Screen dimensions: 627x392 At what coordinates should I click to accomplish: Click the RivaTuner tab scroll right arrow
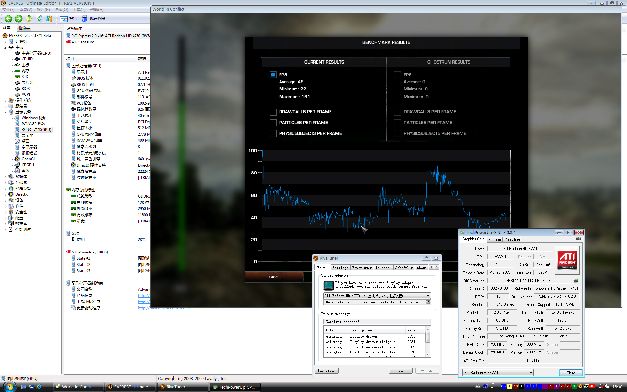[436, 267]
